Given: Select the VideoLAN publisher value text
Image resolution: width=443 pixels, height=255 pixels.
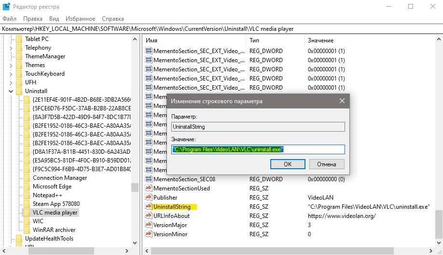Looking at the screenshot, I should (x=320, y=198).
